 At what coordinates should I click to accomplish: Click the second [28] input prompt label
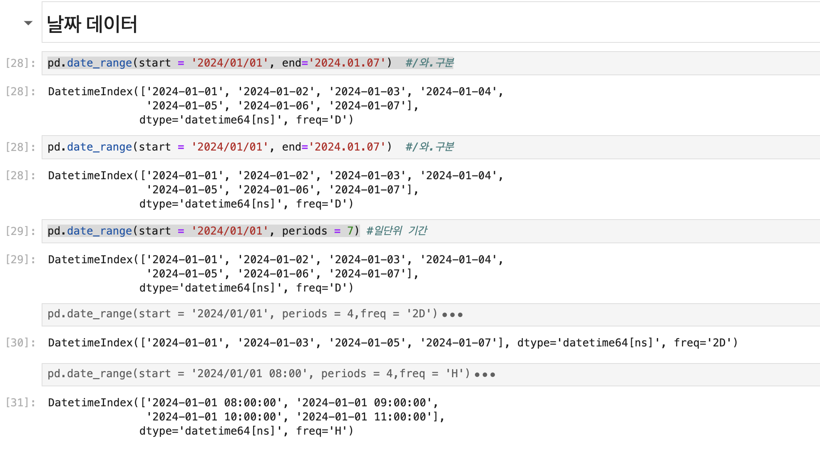click(20, 147)
